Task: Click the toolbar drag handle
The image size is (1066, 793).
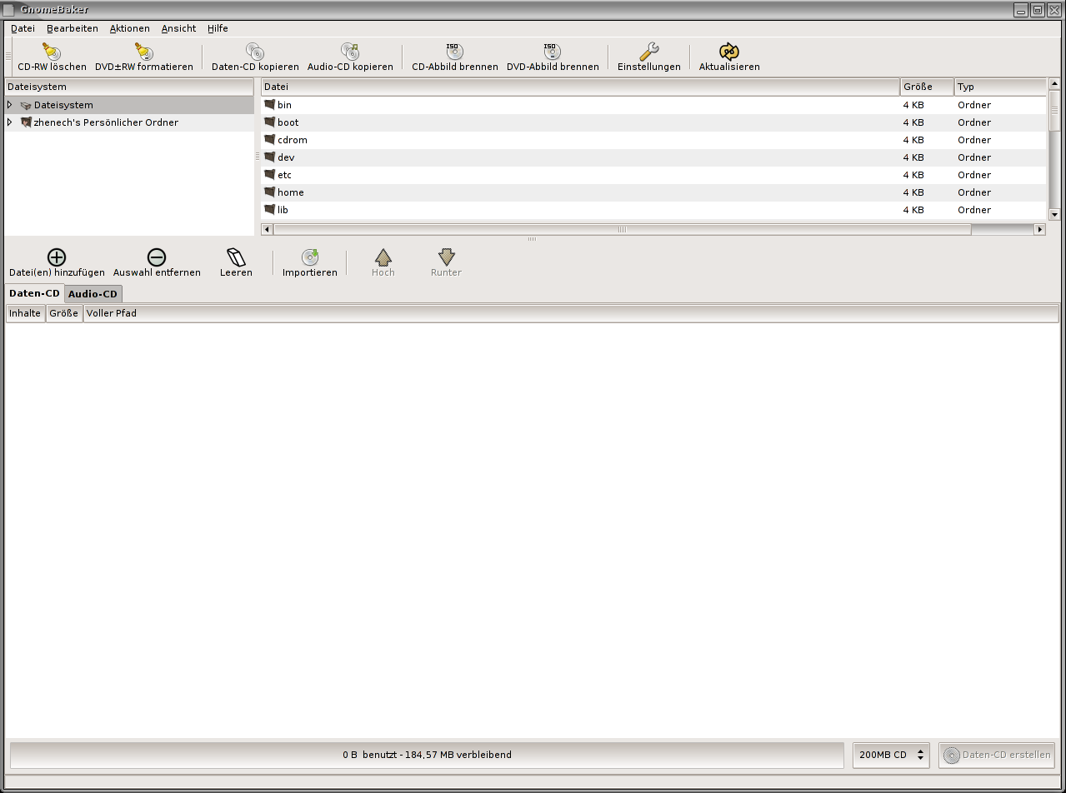Action: [8, 57]
